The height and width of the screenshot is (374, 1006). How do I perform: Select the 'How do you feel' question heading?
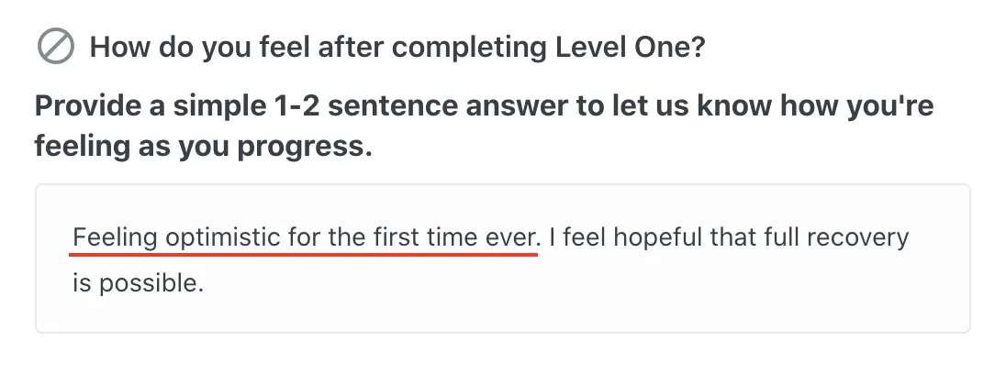pyautogui.click(x=397, y=48)
